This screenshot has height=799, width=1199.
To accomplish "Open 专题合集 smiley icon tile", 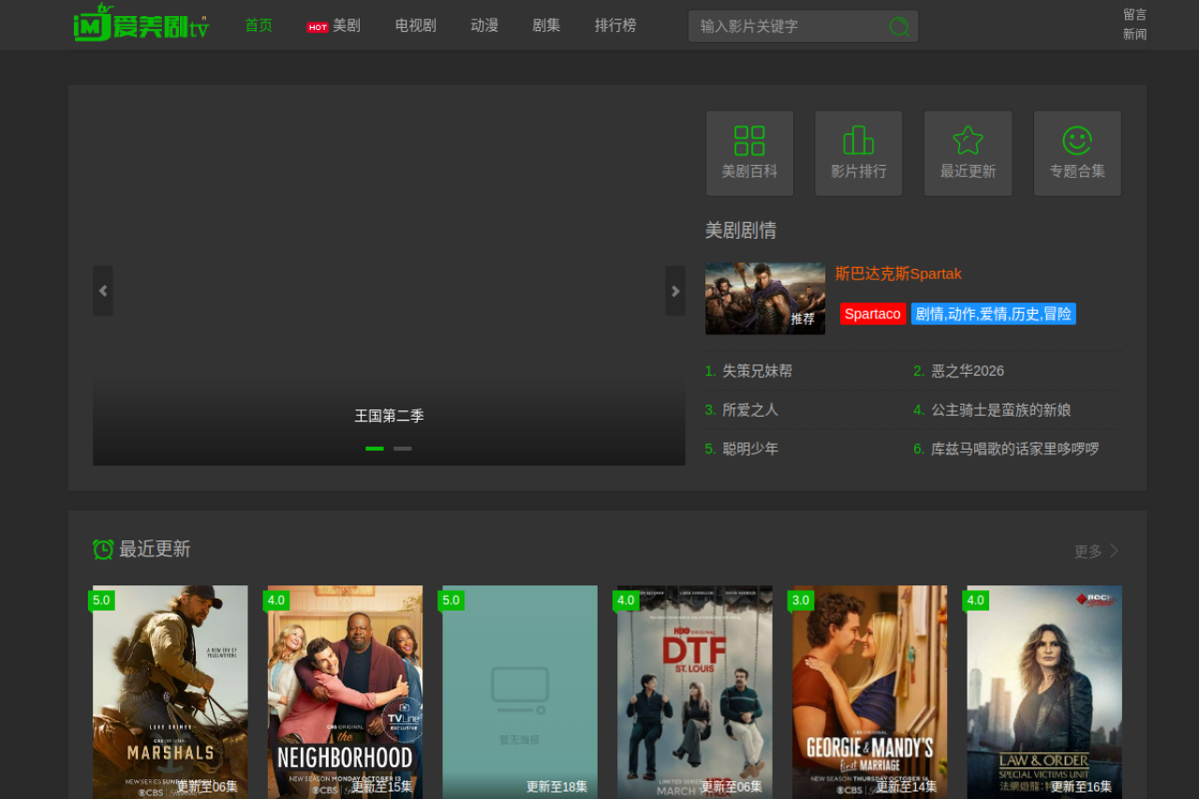I will click(1077, 154).
